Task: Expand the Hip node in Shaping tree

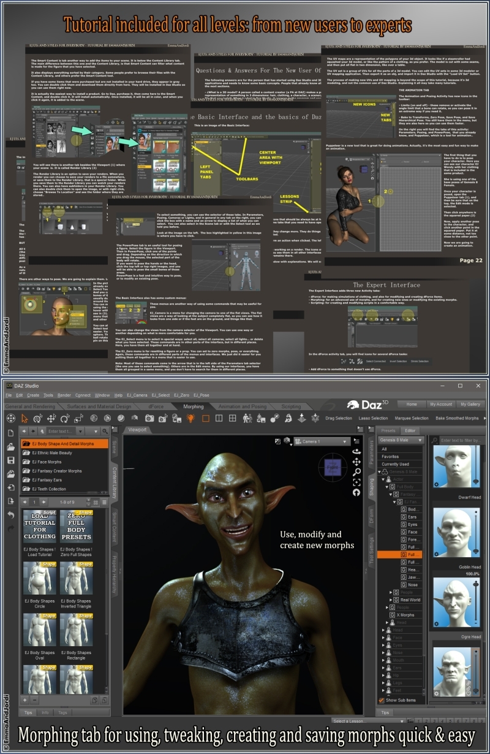Action: tap(383, 676)
